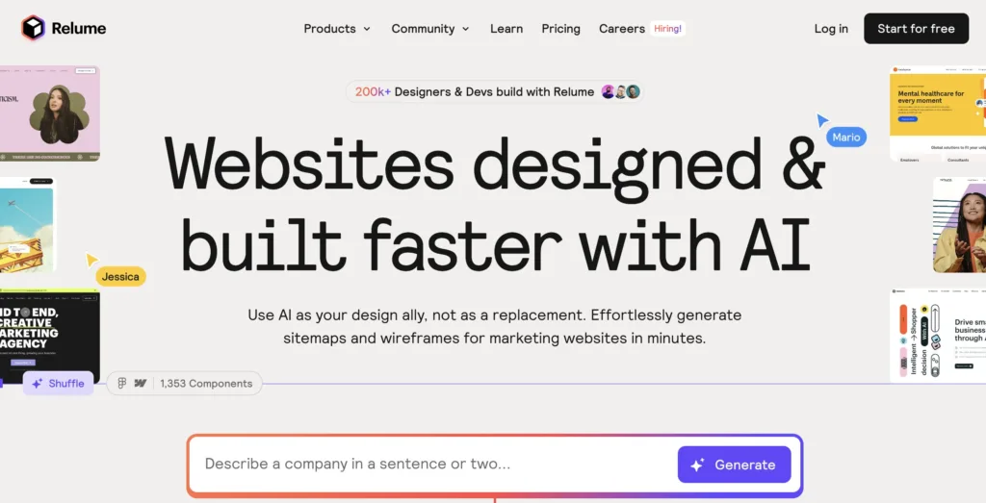Click the Mario name tag

pos(845,137)
